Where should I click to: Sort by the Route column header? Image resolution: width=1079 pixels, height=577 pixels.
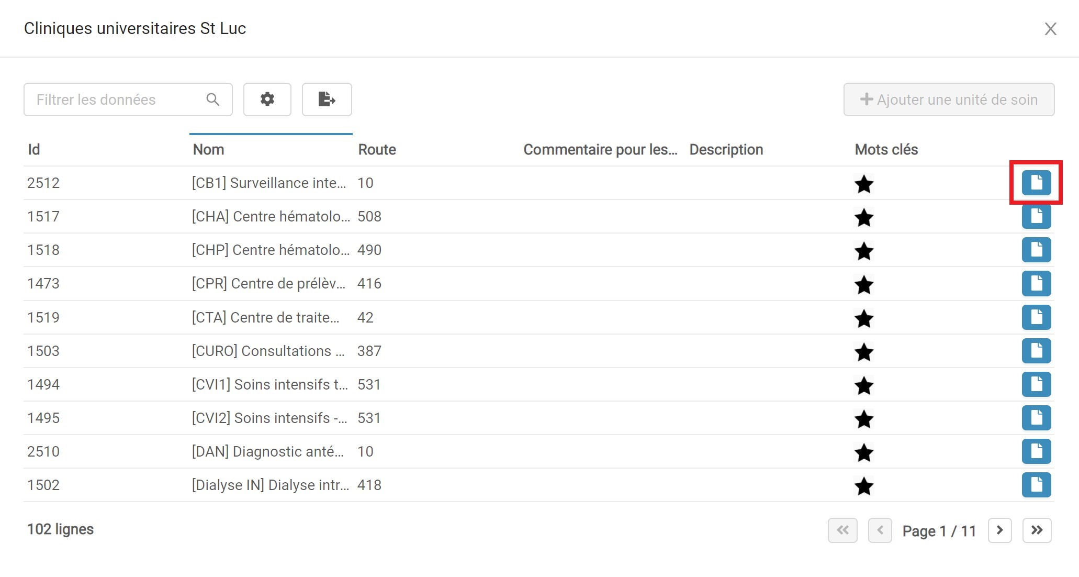(377, 150)
